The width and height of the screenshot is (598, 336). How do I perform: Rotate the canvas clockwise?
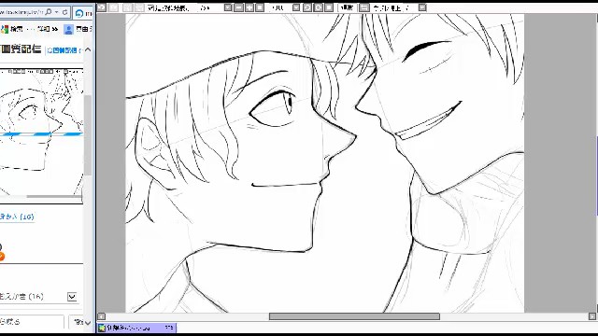click(x=318, y=7)
